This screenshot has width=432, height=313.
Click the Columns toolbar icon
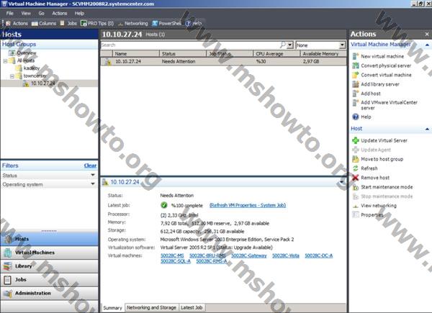tap(35, 24)
